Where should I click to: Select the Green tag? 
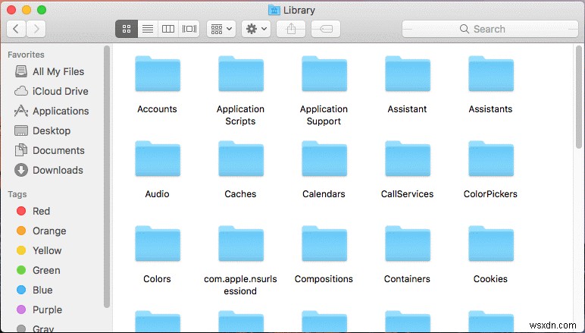coord(38,270)
